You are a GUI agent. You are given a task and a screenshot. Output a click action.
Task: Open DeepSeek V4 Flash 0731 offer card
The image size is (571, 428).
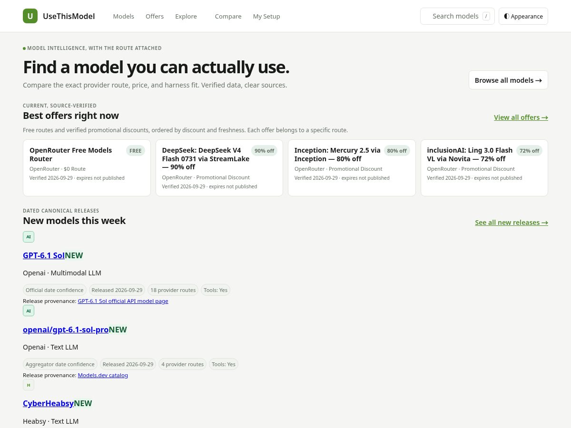coord(219,168)
